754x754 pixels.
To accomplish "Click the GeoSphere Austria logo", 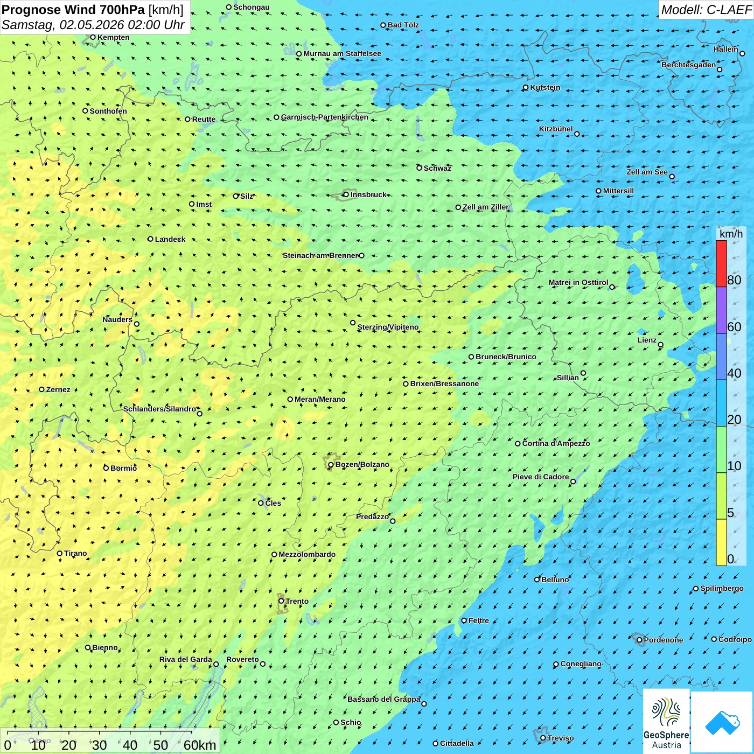I will [666, 720].
